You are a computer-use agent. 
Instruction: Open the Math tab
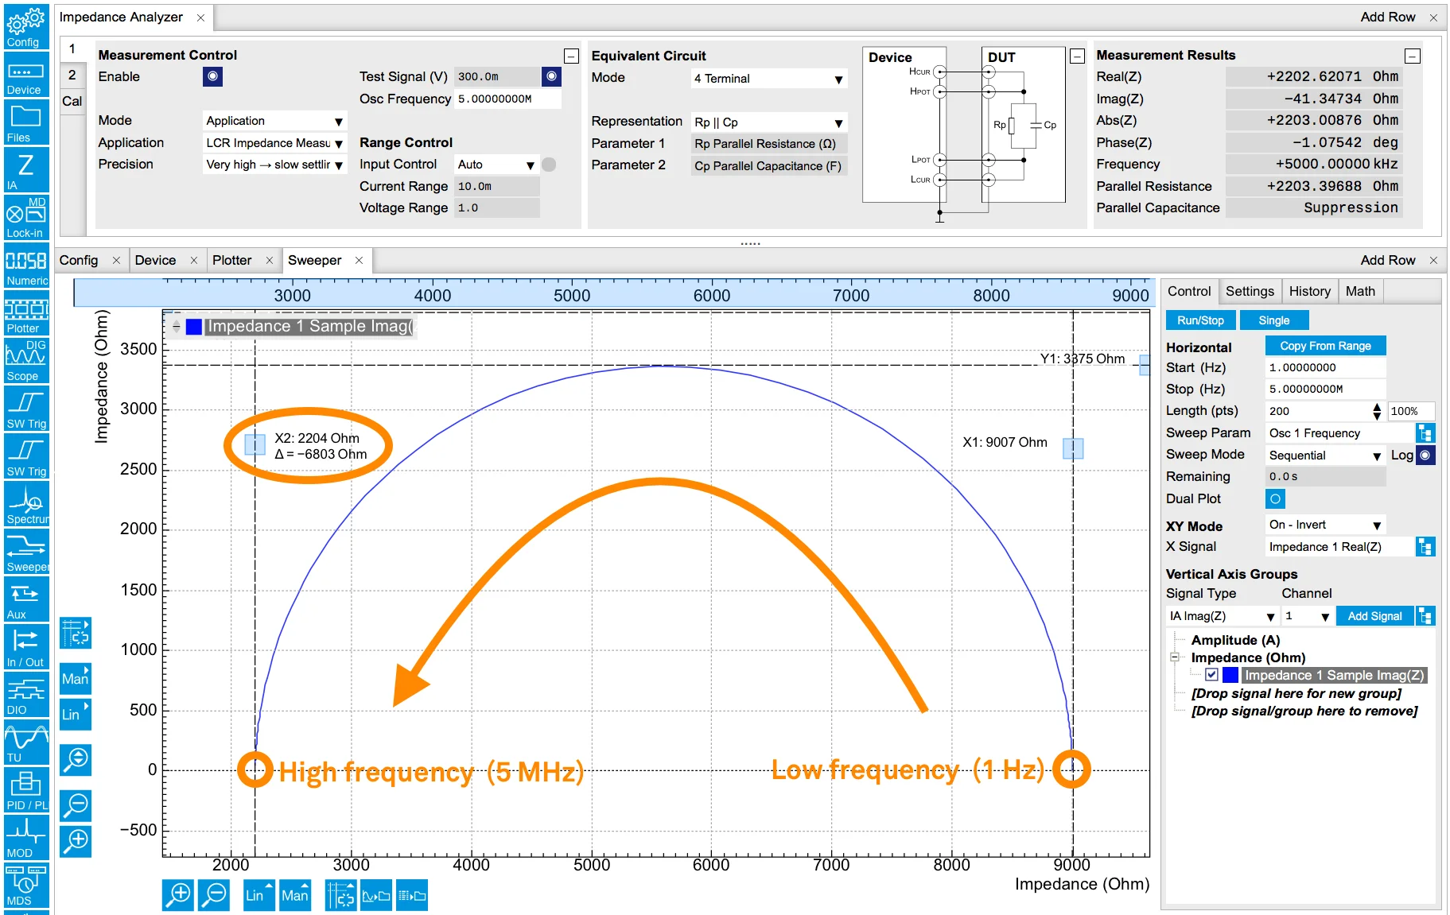[x=1360, y=291]
